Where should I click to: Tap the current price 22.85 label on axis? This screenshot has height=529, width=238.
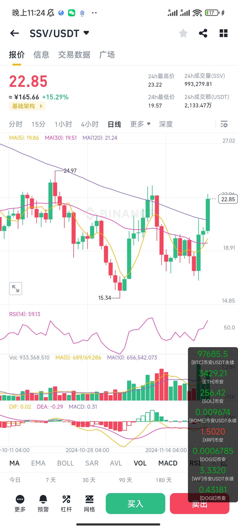click(228, 199)
